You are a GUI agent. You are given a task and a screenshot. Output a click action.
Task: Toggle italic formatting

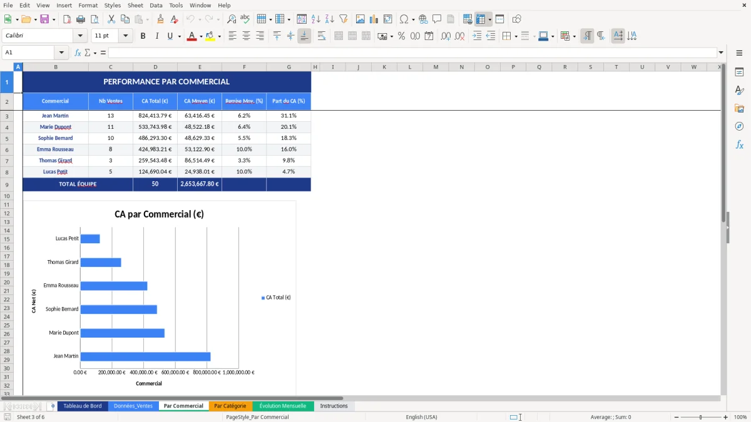click(157, 36)
